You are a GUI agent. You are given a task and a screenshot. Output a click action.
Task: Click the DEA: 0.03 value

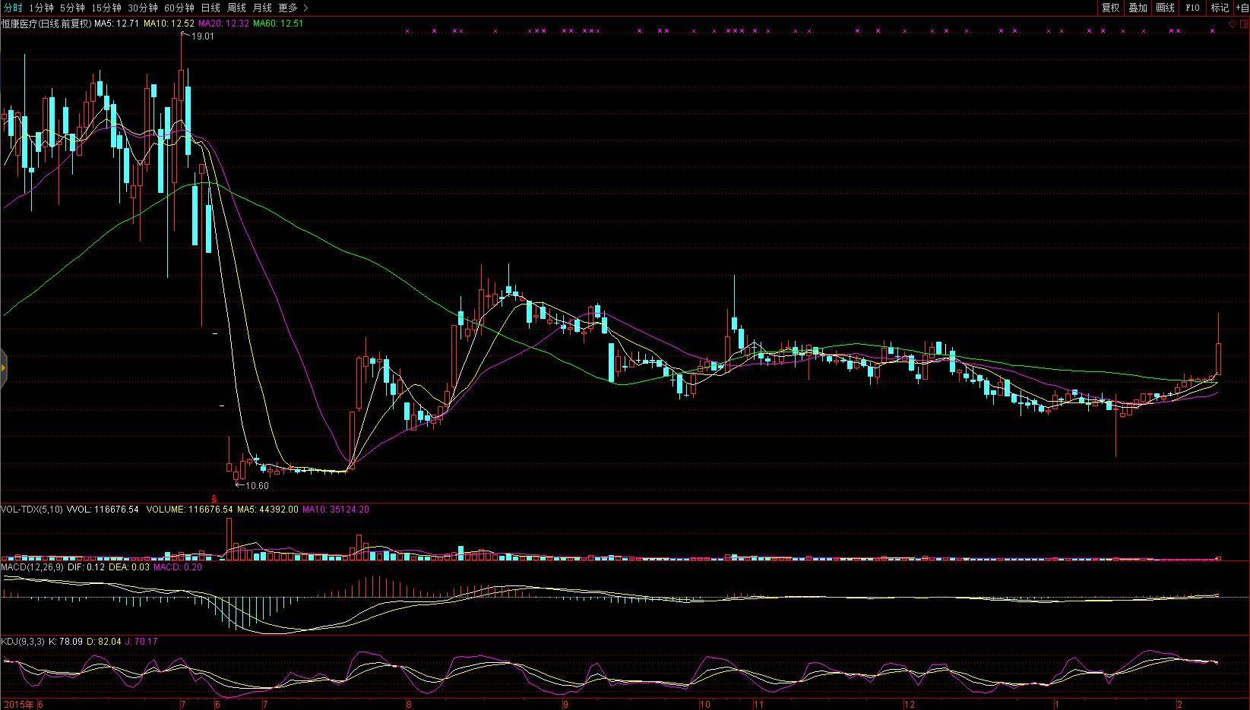pyautogui.click(x=129, y=567)
